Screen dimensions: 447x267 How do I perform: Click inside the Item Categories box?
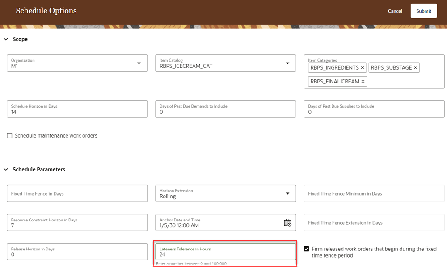[x=374, y=72]
